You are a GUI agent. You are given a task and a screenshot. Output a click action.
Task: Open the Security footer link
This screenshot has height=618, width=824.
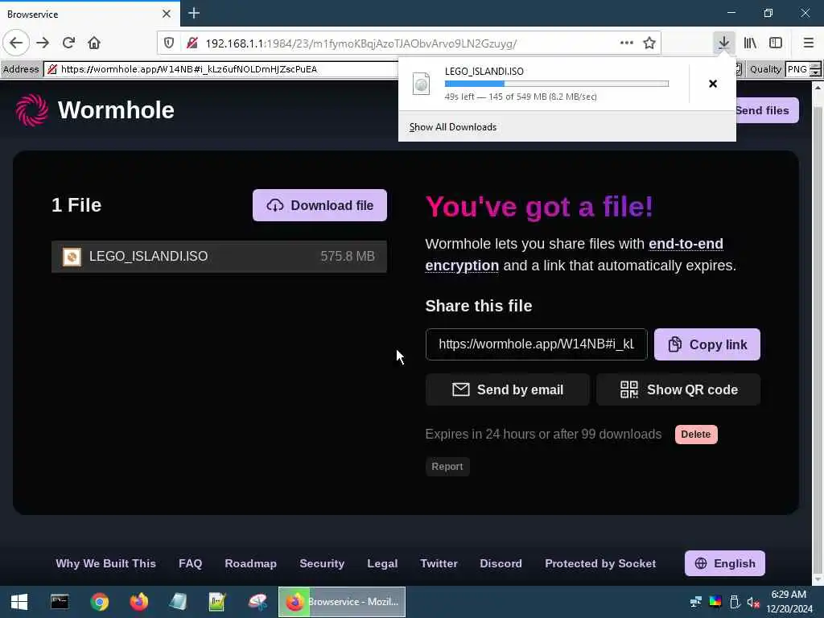click(322, 563)
